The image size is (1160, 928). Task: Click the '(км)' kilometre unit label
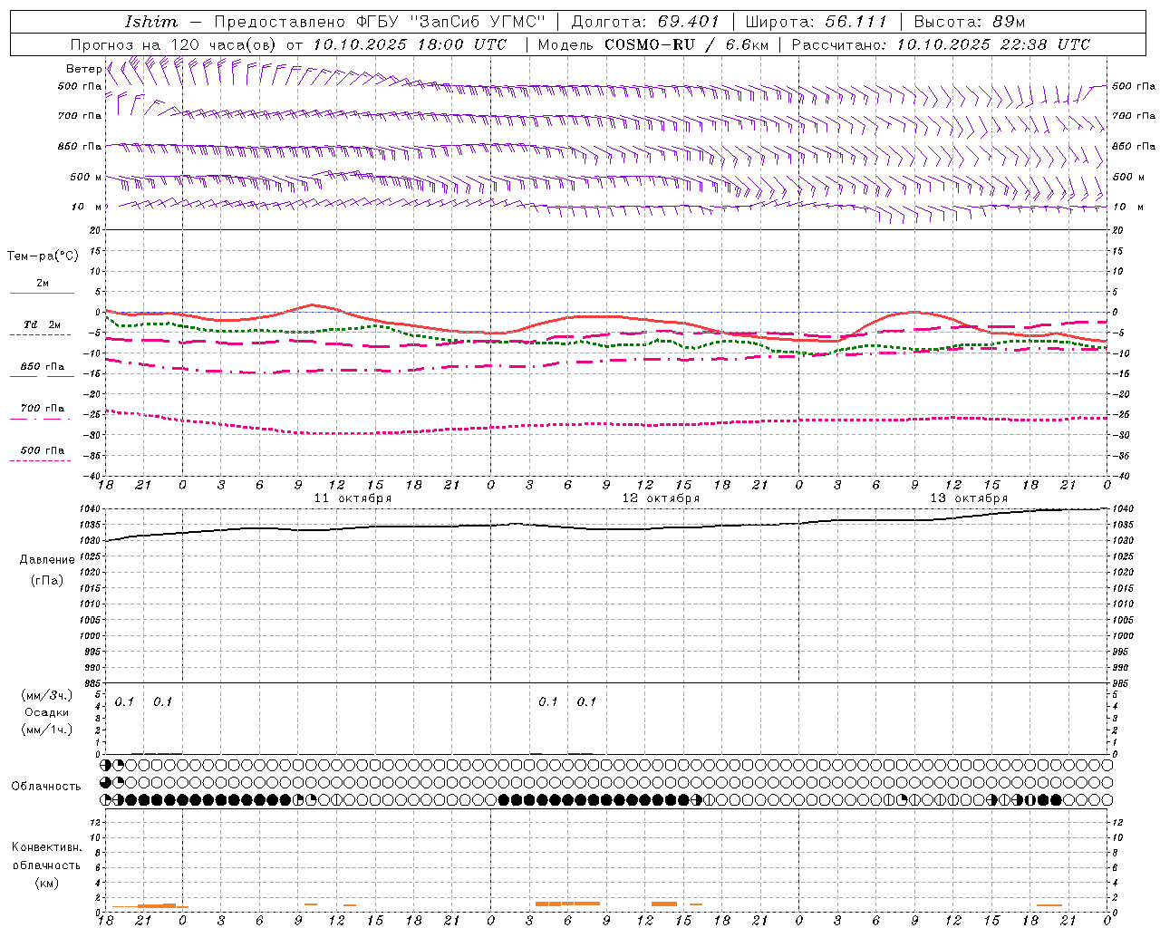click(46, 883)
